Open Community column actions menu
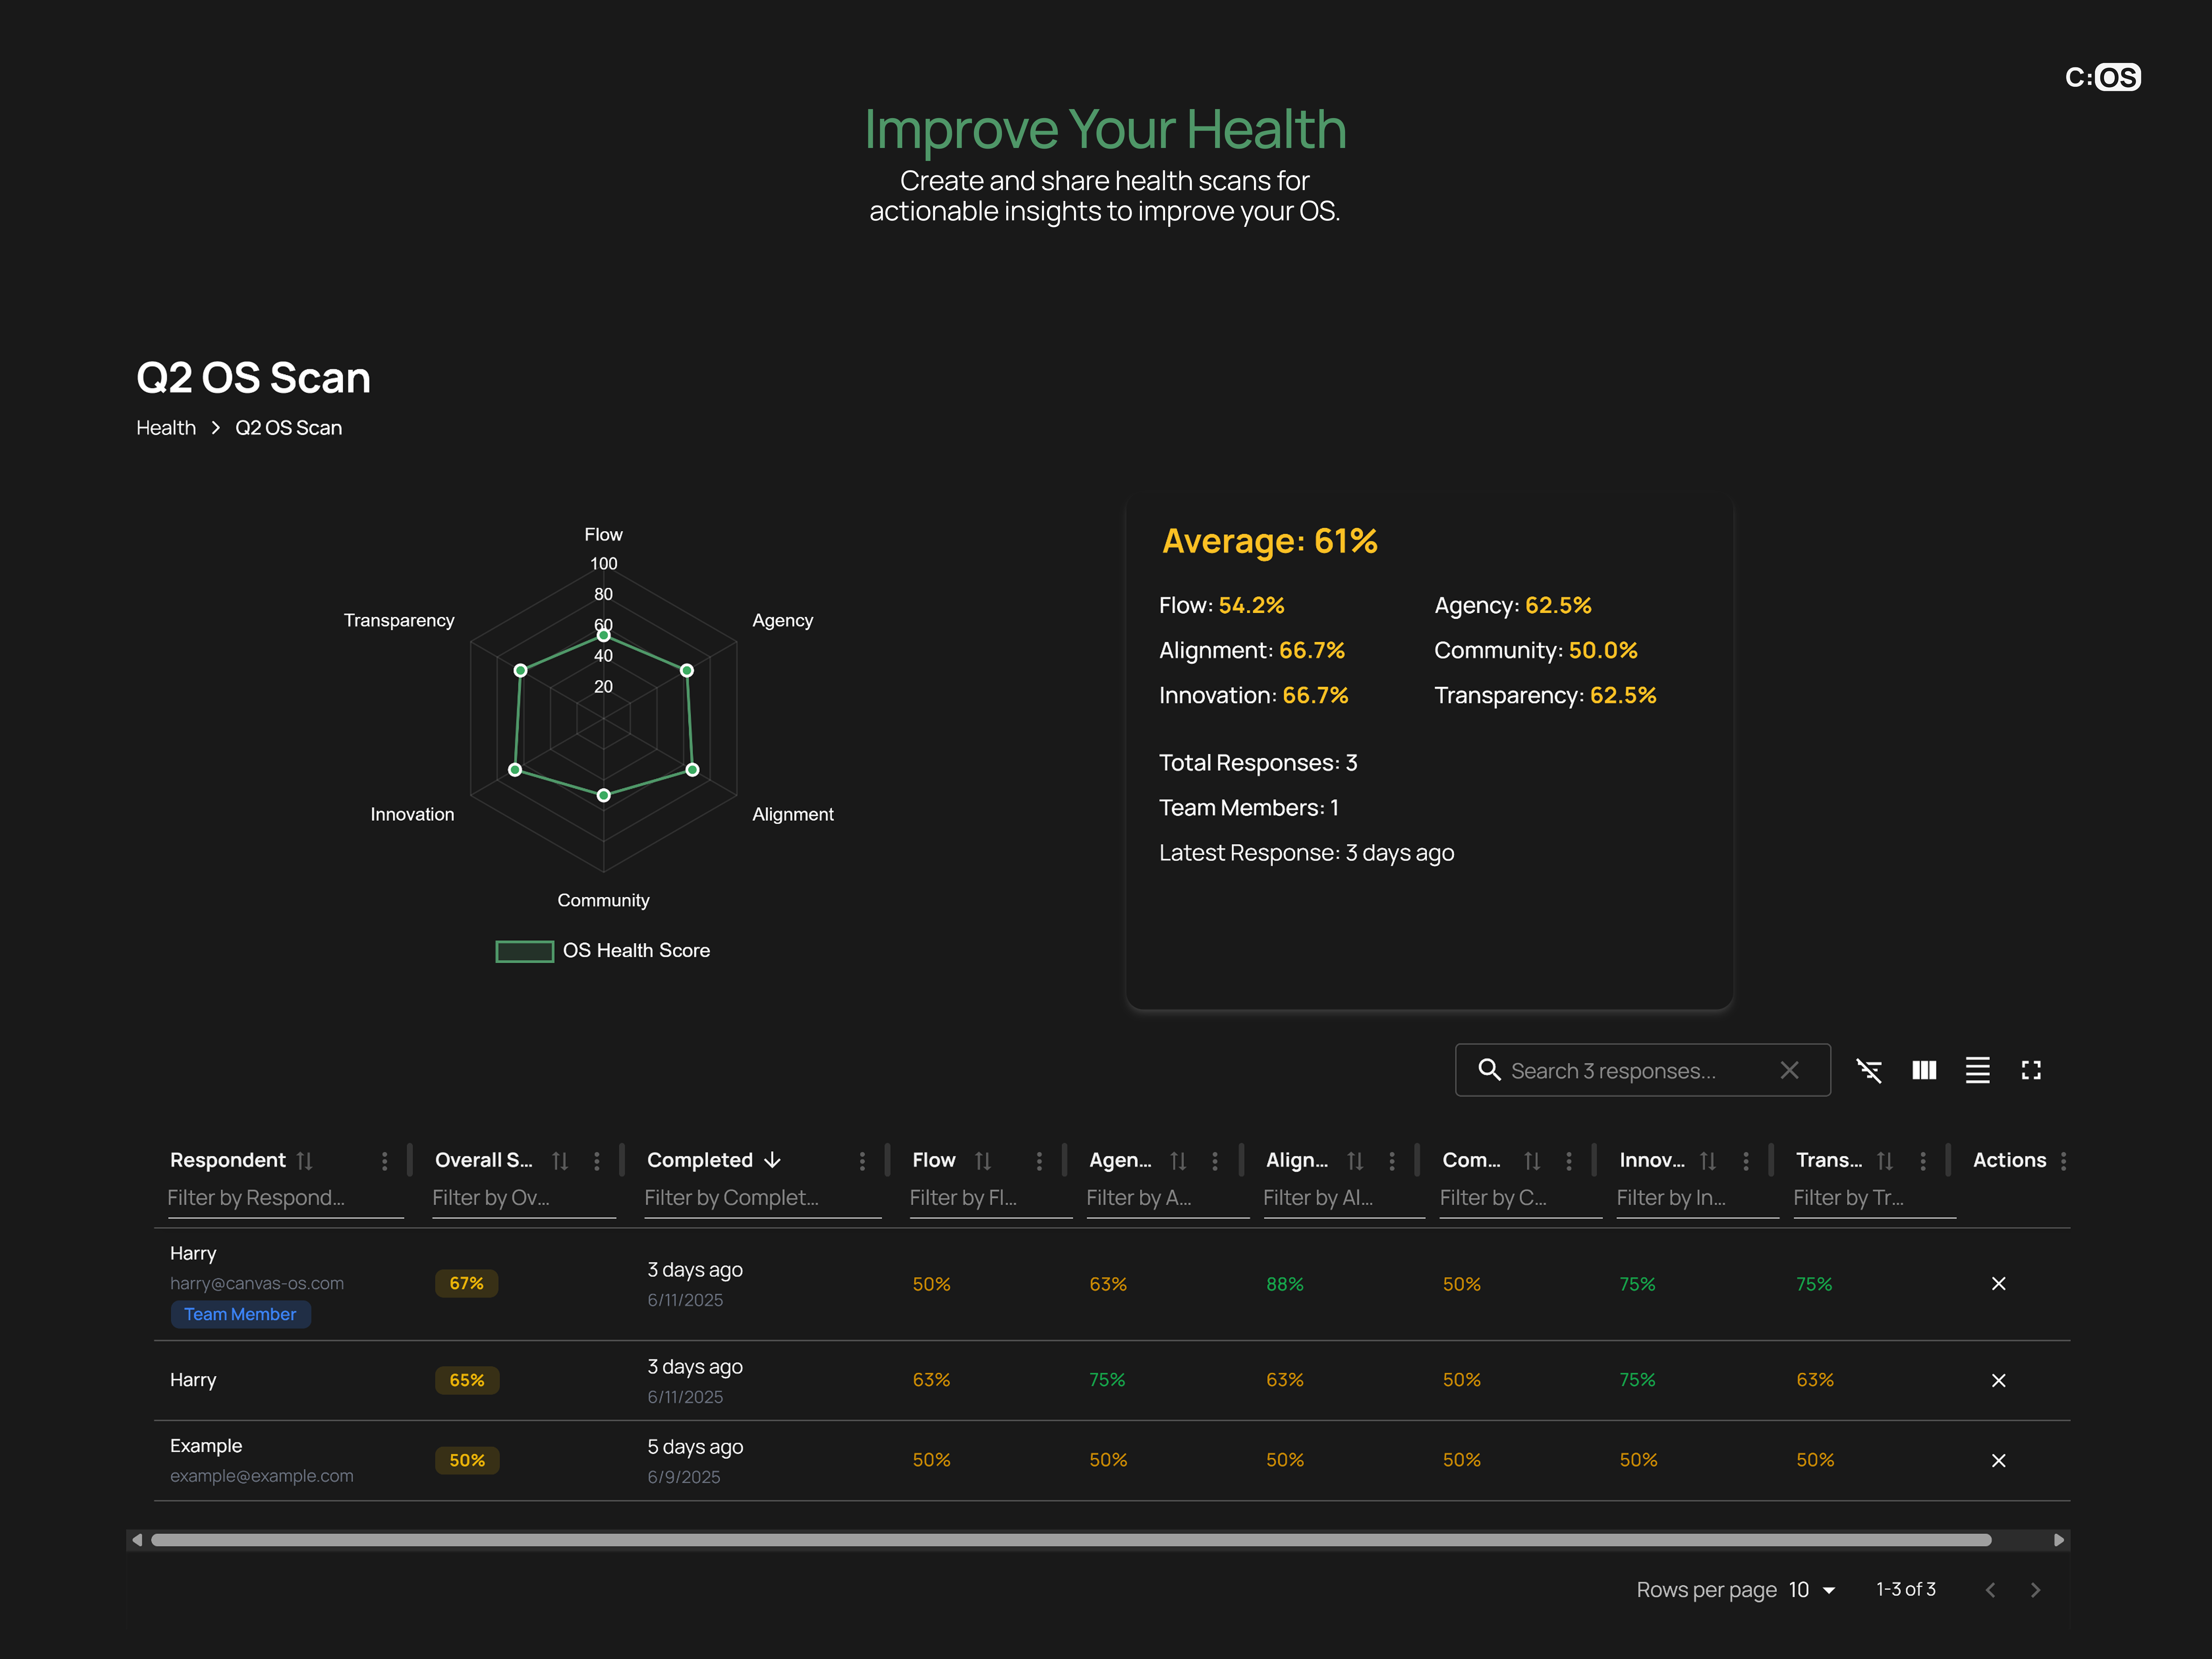 (x=1569, y=1161)
